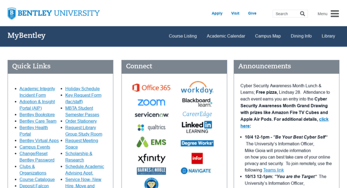This screenshot has width=347, height=188.
Task: Open the red Infor logo
Action: (x=197, y=158)
